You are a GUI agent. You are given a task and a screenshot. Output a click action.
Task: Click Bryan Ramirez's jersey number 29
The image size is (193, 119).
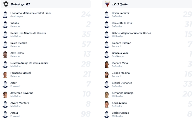pos(187,15)
